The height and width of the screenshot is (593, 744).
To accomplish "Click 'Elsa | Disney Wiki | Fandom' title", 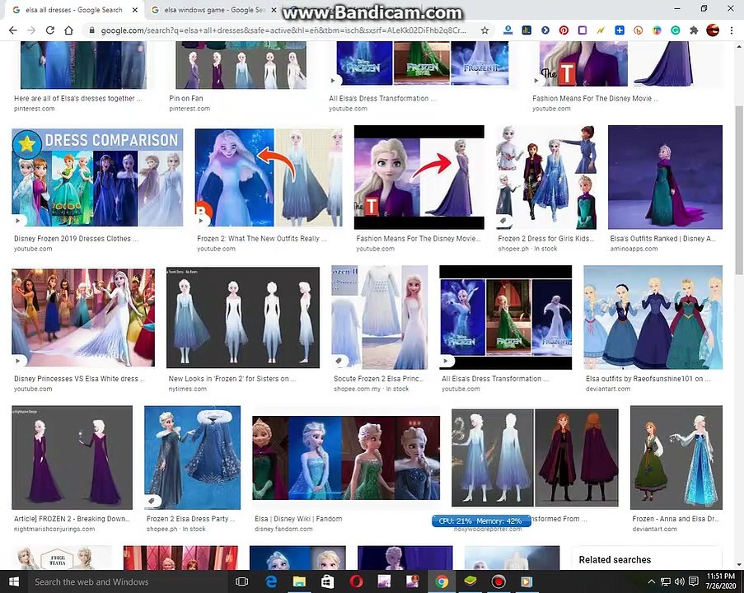I will [298, 519].
